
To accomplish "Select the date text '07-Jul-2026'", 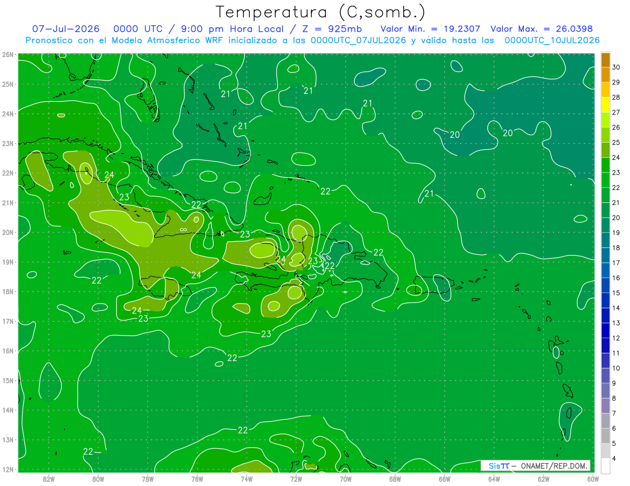I will pos(66,29).
